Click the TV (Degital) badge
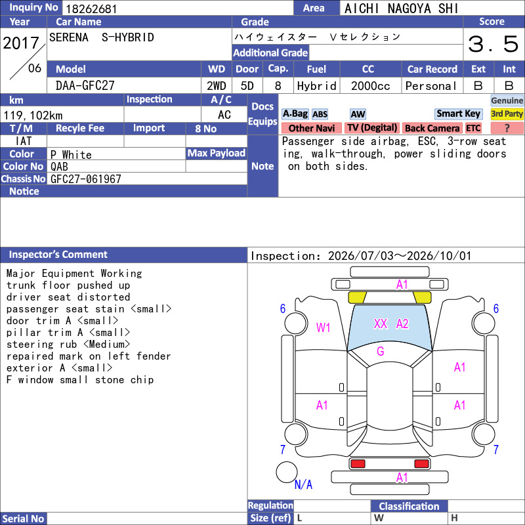Viewport: 525px width, 525px height. (372, 128)
